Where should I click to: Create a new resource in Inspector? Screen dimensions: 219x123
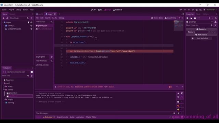pyautogui.click(x=188, y=18)
